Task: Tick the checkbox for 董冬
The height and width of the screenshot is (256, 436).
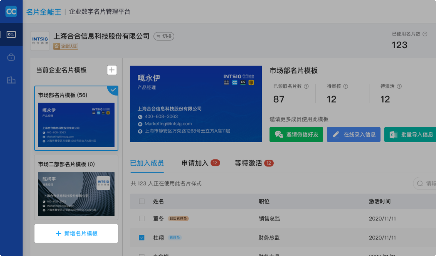Action: click(142, 219)
